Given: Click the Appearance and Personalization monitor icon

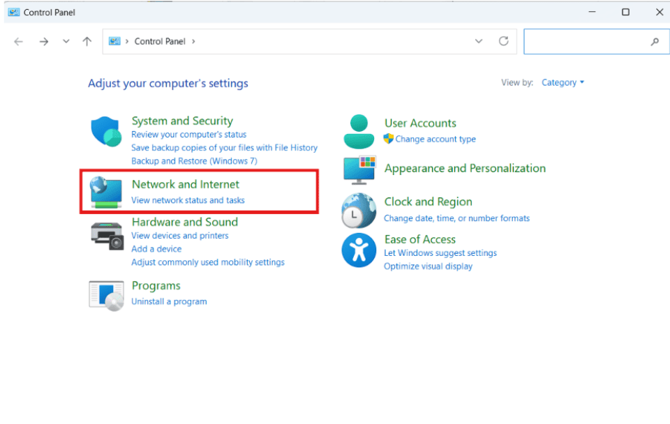Looking at the screenshot, I should [359, 170].
